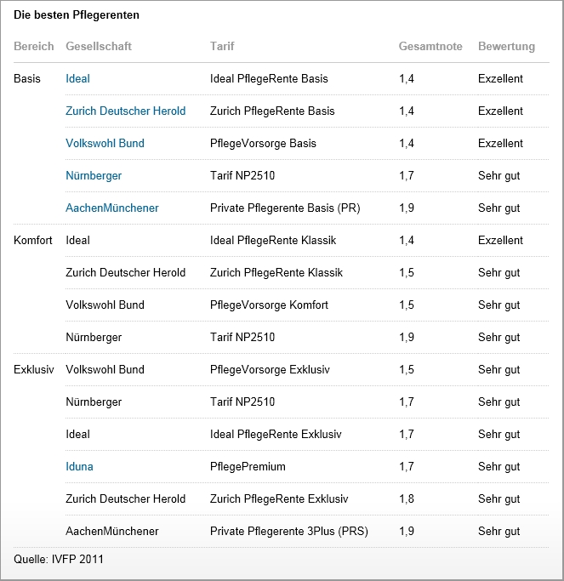Click the Quelle: IVFP 2011 footer text
The width and height of the screenshot is (564, 581).
59,559
